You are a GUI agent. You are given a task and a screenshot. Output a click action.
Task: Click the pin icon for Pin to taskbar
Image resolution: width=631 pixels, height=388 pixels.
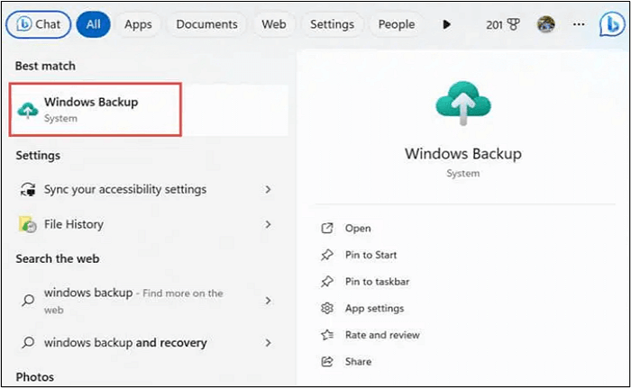pos(327,282)
